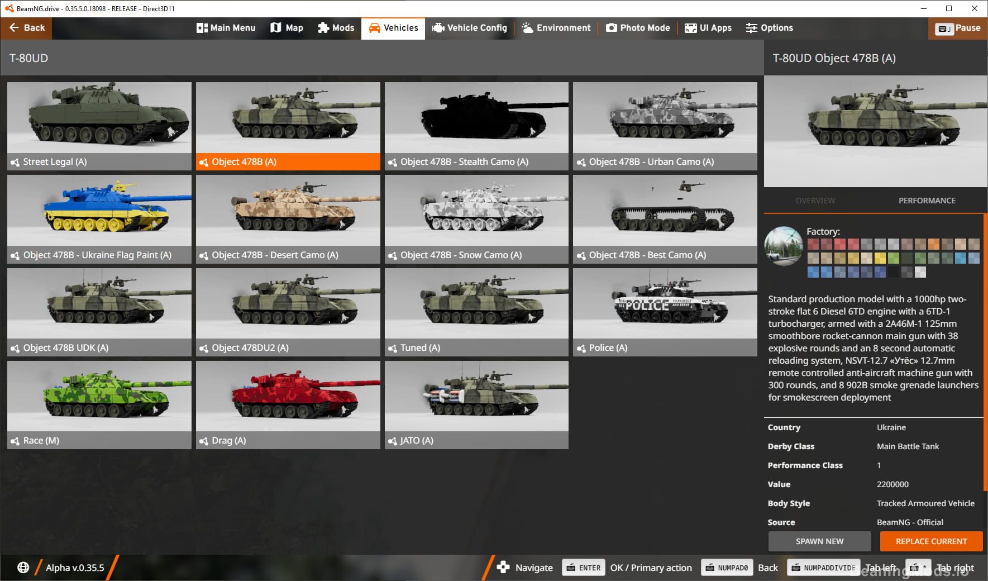This screenshot has height=581, width=988.
Task: Click the Replace Current button
Action: pos(931,541)
